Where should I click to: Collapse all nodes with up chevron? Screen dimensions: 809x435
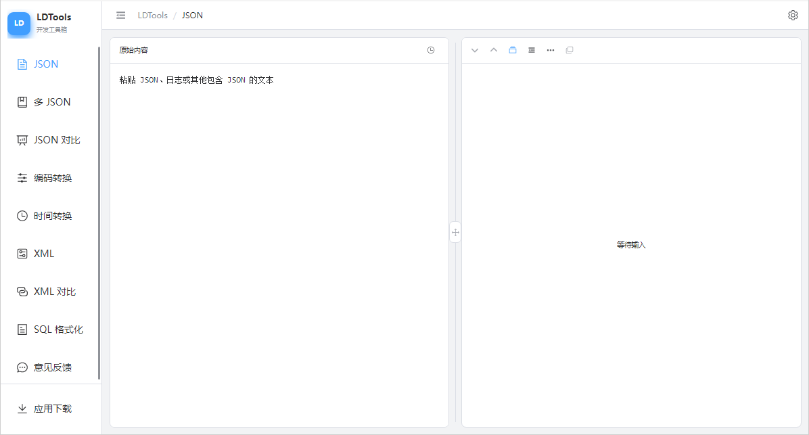(494, 50)
